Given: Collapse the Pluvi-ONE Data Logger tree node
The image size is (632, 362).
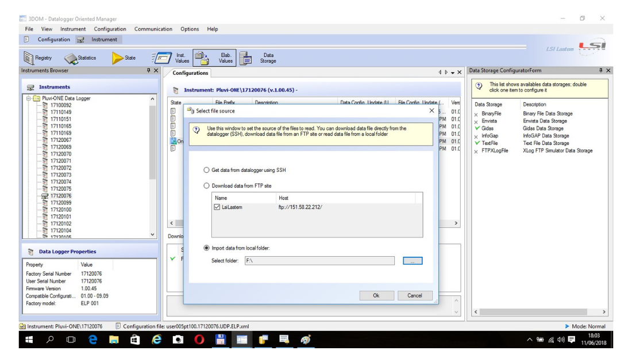Looking at the screenshot, I should (28, 98).
